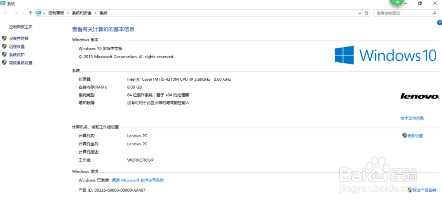The width and height of the screenshot is (442, 204).
Task: Click the green 34 badge
Action: [397, 2]
